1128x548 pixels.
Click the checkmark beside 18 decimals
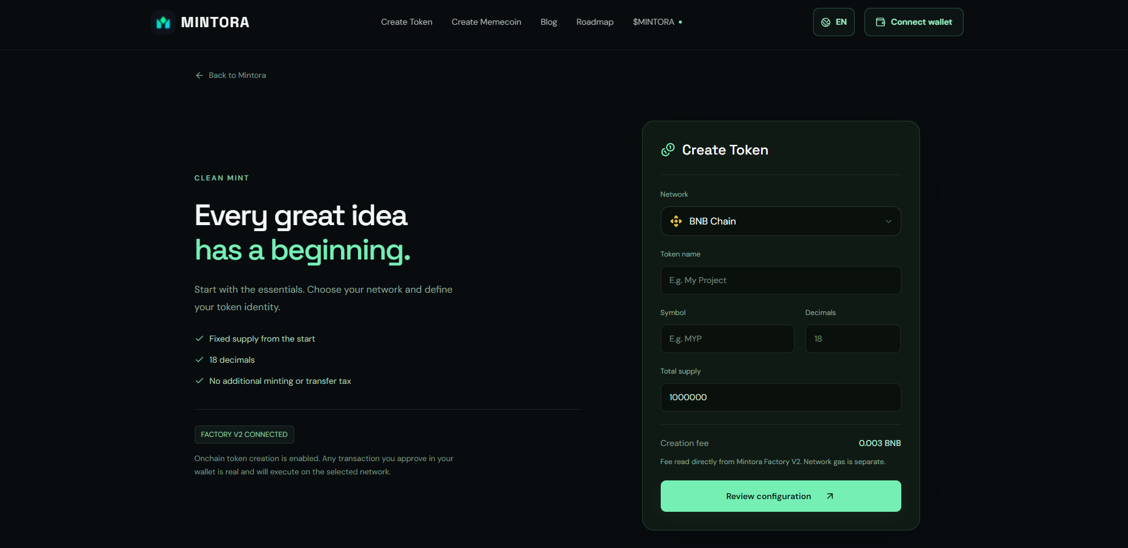point(199,360)
